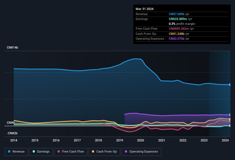Image resolution: width=235 pixels, height=160 pixels.
Task: Click the Mar 31 2024 tooltip date
Action: [x=145, y=9]
